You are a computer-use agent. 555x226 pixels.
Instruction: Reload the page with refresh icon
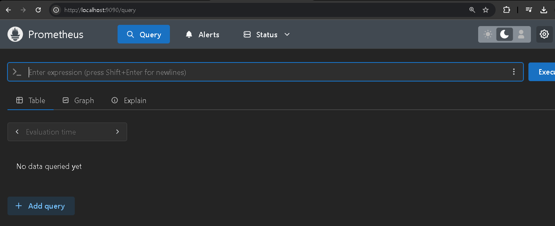(x=38, y=10)
